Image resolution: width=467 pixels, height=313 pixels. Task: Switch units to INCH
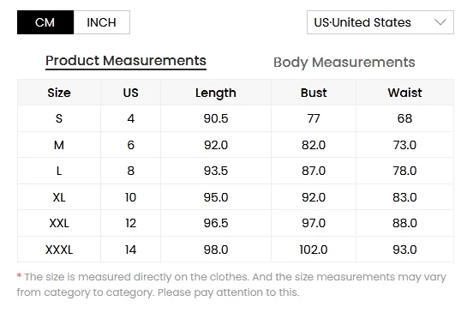(102, 22)
